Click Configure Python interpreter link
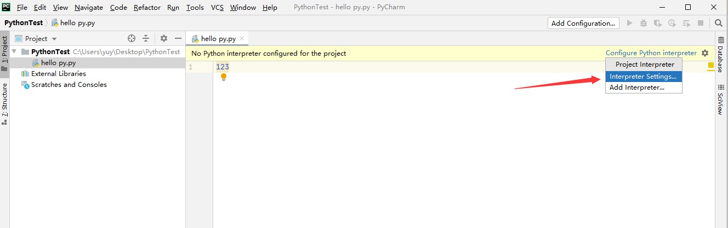 click(651, 53)
